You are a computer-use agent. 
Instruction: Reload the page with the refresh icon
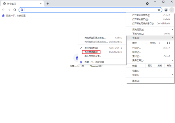click(15, 10)
